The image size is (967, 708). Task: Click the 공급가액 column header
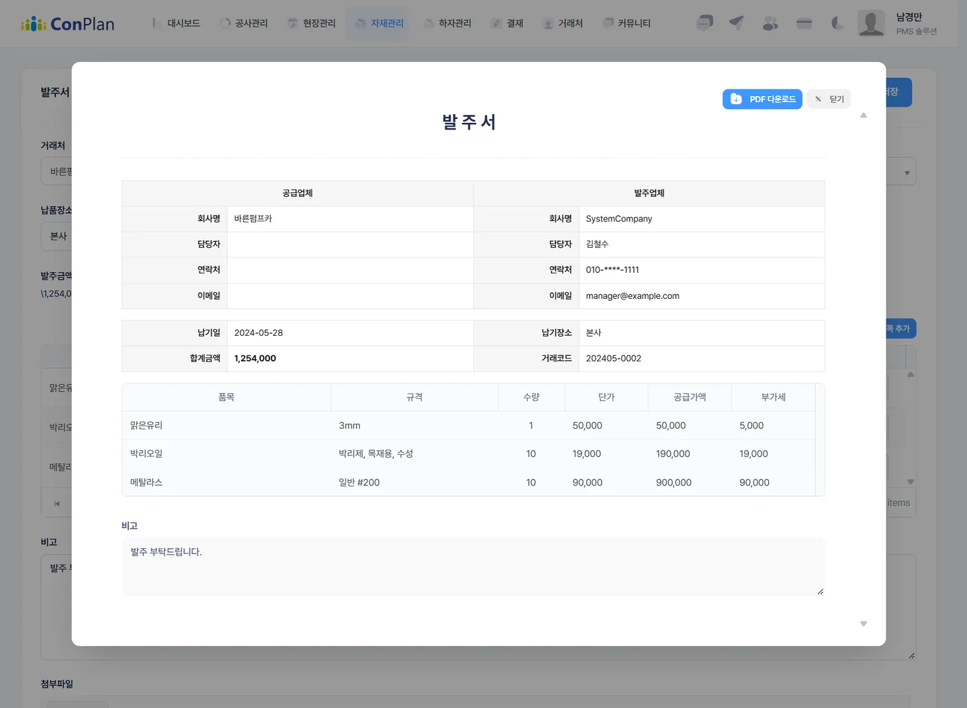pos(690,397)
